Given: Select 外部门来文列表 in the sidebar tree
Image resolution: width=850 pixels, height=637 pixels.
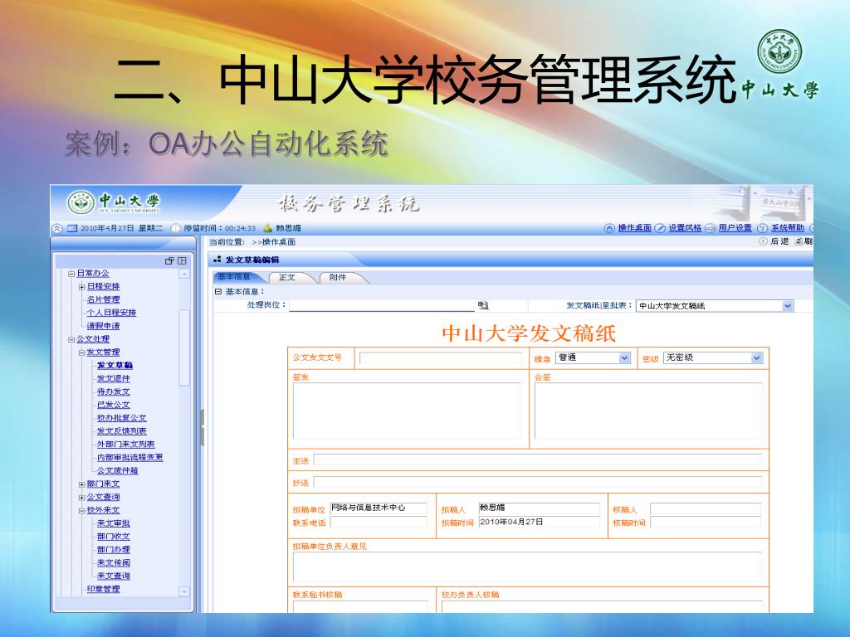Looking at the screenshot, I should (x=126, y=445).
